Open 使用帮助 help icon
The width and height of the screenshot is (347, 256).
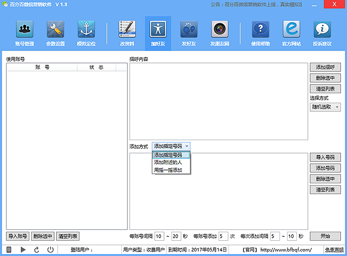tap(261, 31)
